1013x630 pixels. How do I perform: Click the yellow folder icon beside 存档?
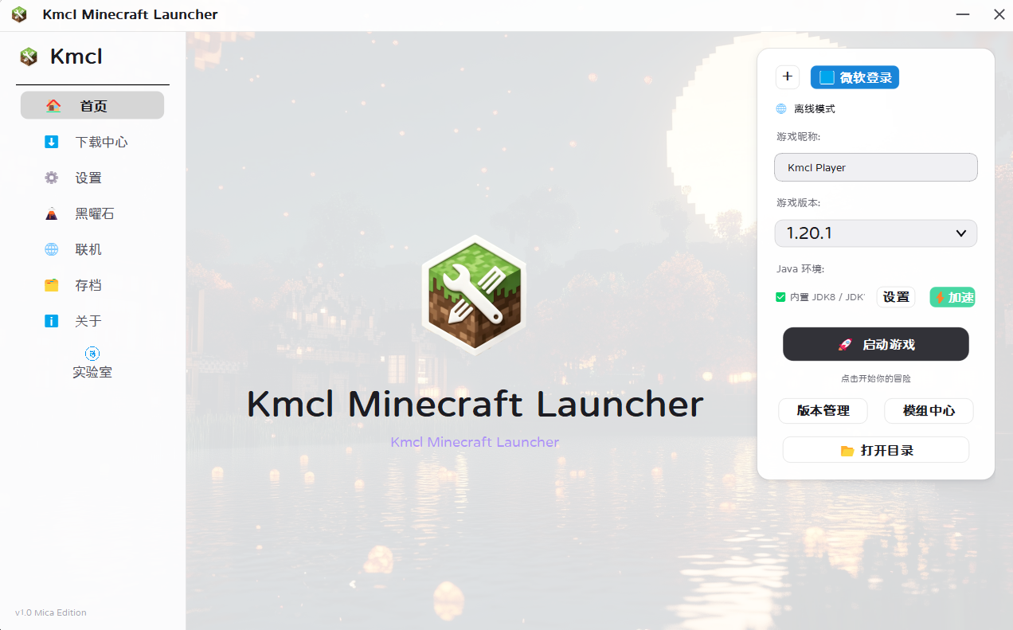point(52,285)
